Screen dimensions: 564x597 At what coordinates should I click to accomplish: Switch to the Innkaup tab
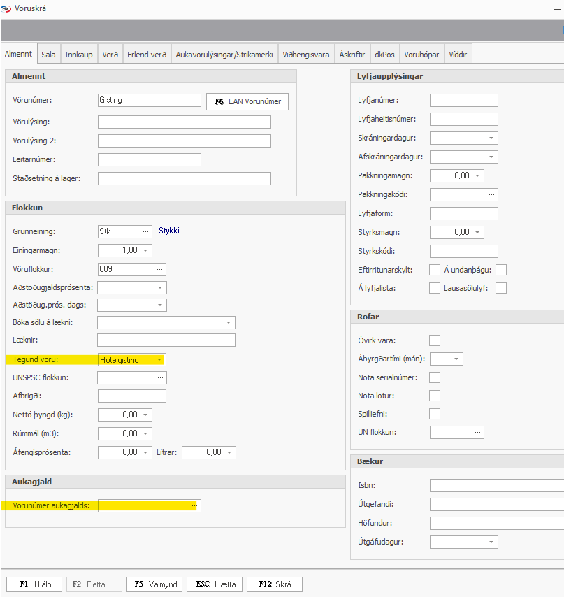click(x=79, y=55)
